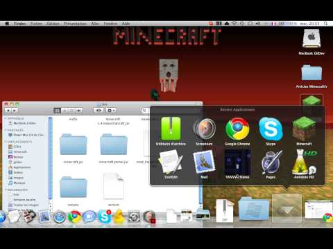Viewport: 333px width, 249px height.
Task: Launch Screenium from the recent apps stack
Action: click(204, 131)
